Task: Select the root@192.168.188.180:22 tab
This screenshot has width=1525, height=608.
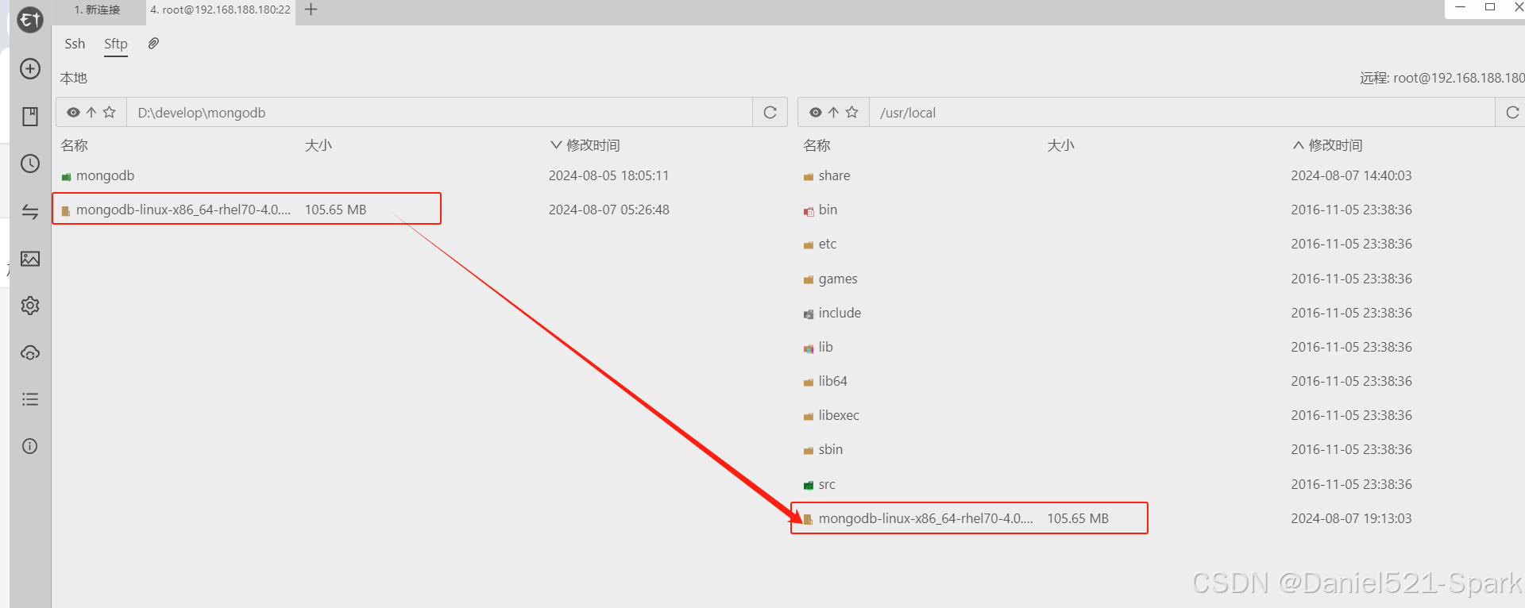Action: tap(221, 10)
